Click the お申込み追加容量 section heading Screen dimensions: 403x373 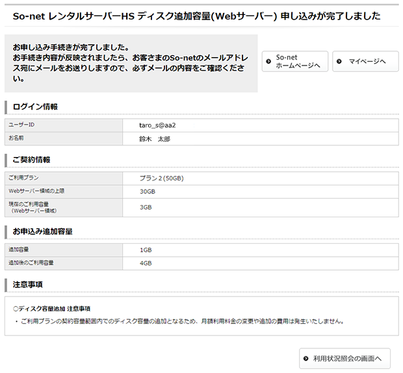pyautogui.click(x=42, y=231)
